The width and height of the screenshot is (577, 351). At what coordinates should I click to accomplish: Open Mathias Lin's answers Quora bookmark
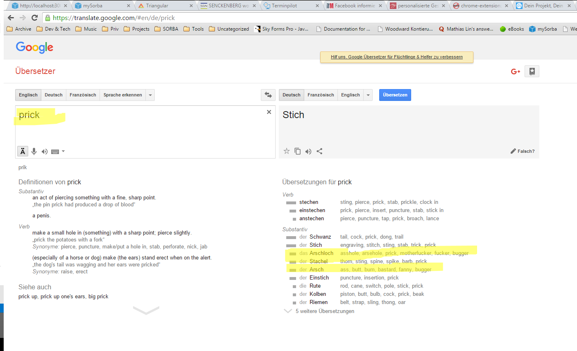pyautogui.click(x=466, y=29)
